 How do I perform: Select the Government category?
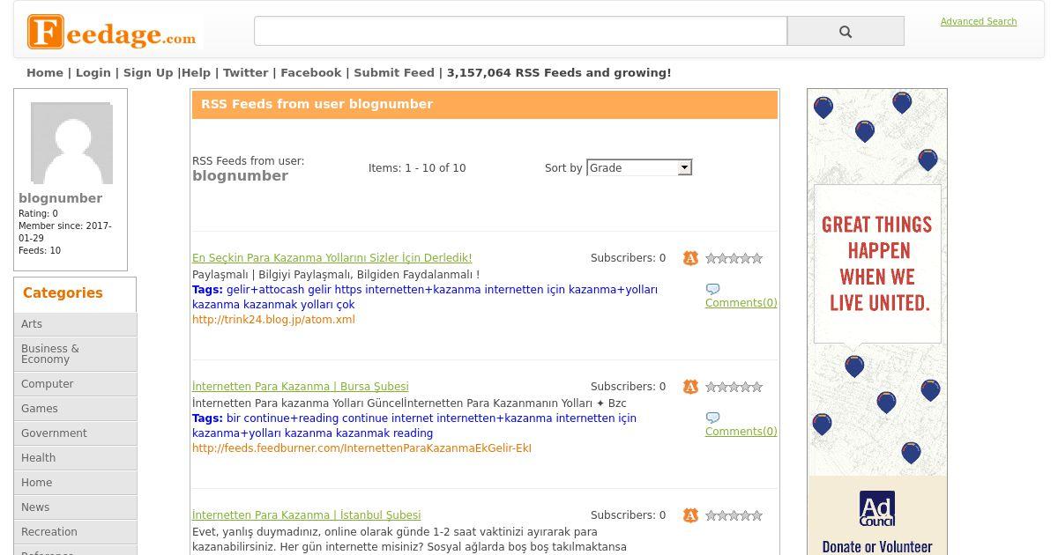[x=75, y=433]
